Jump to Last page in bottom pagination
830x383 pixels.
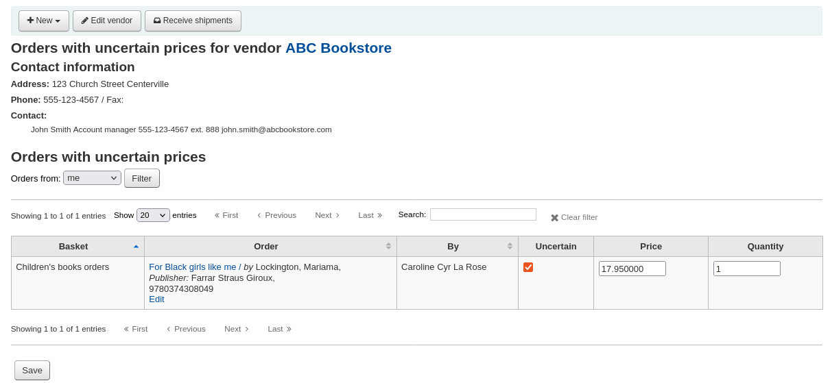[279, 329]
